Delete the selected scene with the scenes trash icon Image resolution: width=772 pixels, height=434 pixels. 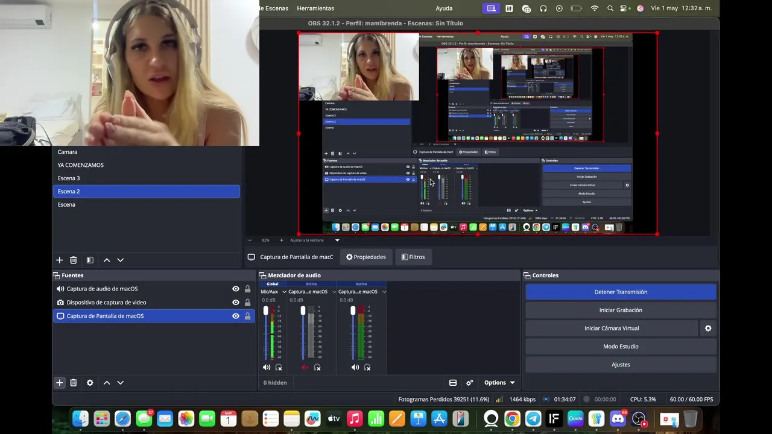[x=74, y=260]
